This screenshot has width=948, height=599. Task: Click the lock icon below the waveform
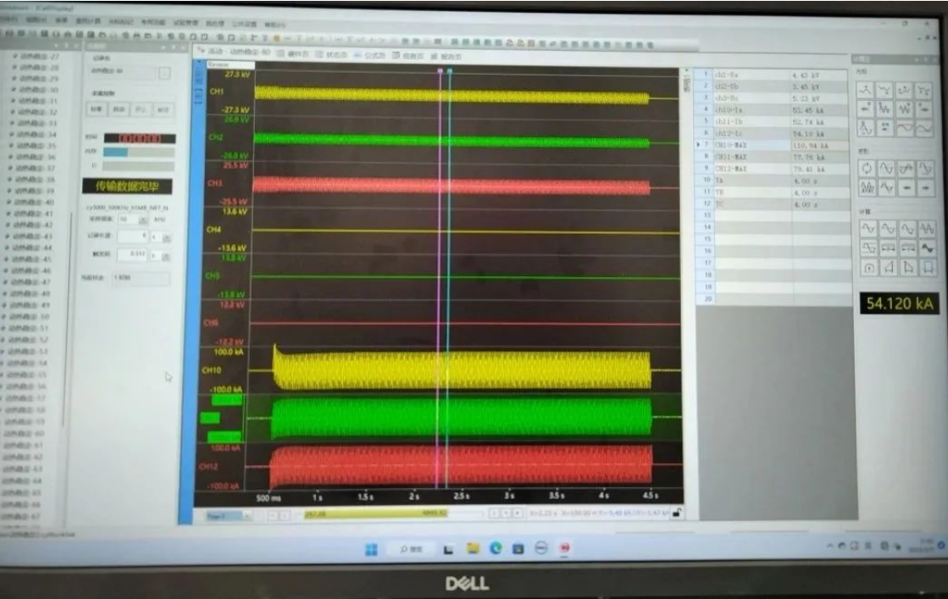tap(678, 513)
